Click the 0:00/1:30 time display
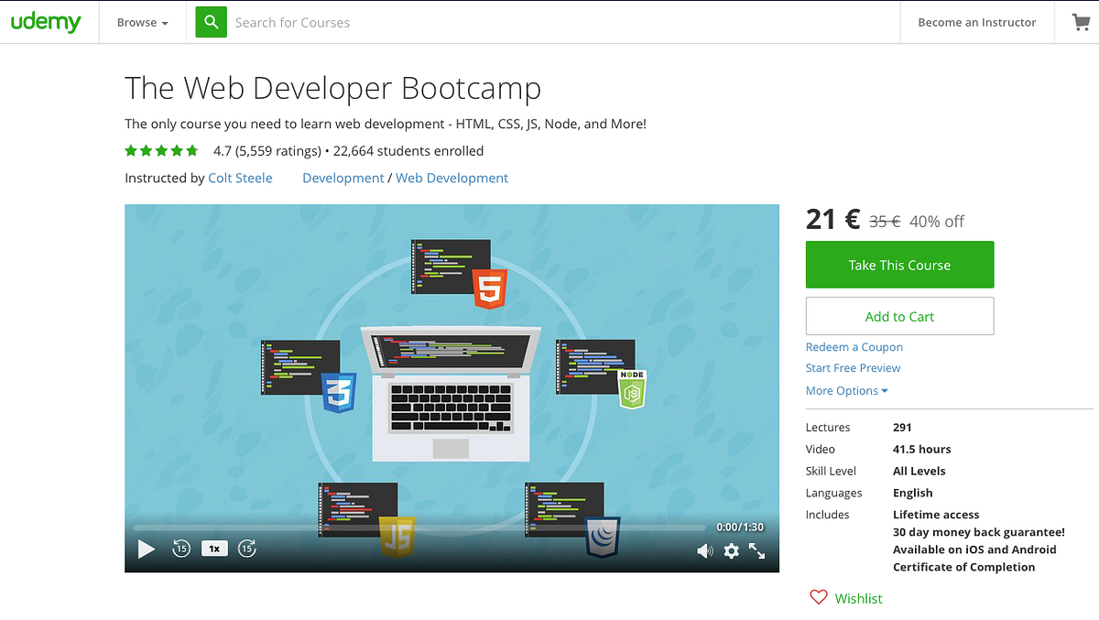The height and width of the screenshot is (620, 1099). (x=740, y=528)
